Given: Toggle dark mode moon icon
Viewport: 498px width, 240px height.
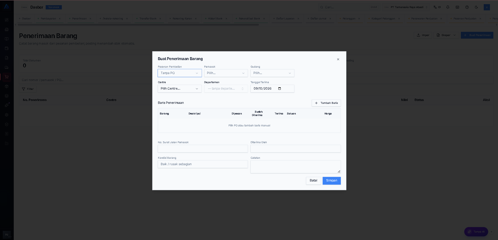Looking at the screenshot, I should (476, 7).
